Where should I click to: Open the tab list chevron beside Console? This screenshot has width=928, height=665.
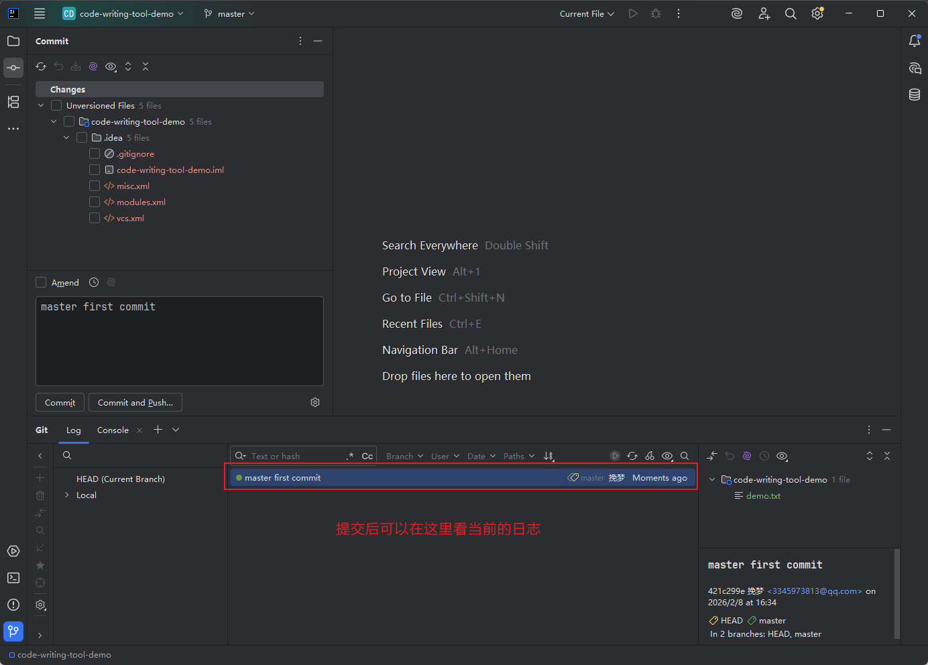176,430
